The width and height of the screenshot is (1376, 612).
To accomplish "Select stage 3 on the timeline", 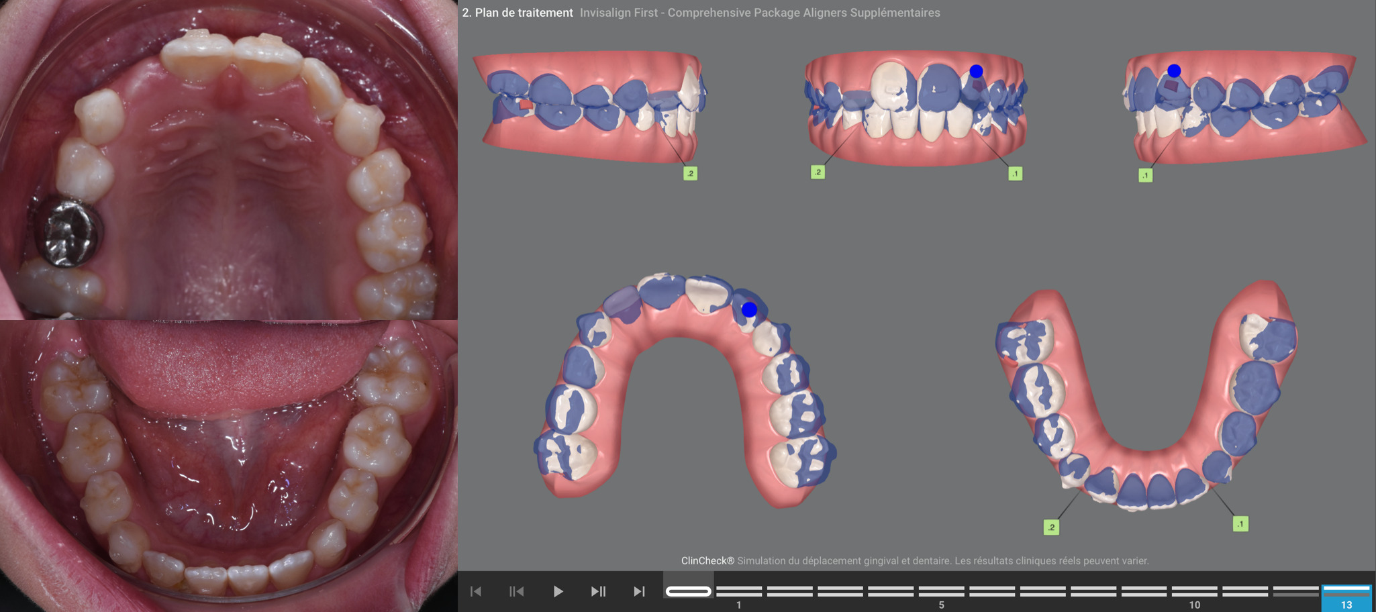I will click(x=840, y=591).
